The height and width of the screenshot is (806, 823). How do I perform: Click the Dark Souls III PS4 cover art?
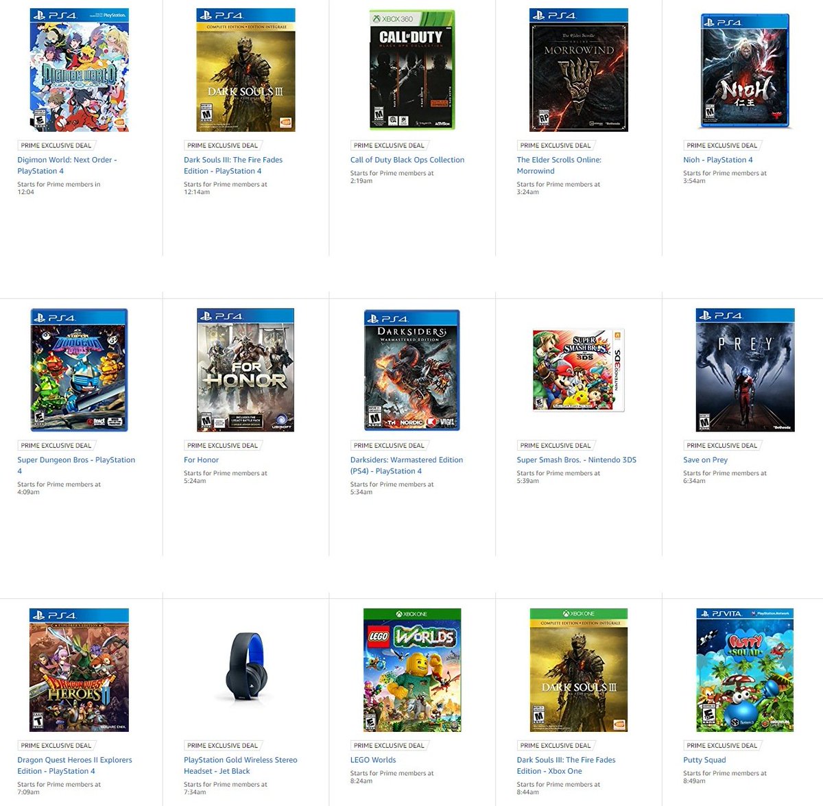(246, 70)
